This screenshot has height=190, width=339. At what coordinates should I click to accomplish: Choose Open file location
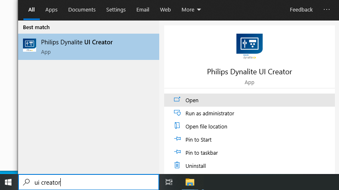click(250, 126)
